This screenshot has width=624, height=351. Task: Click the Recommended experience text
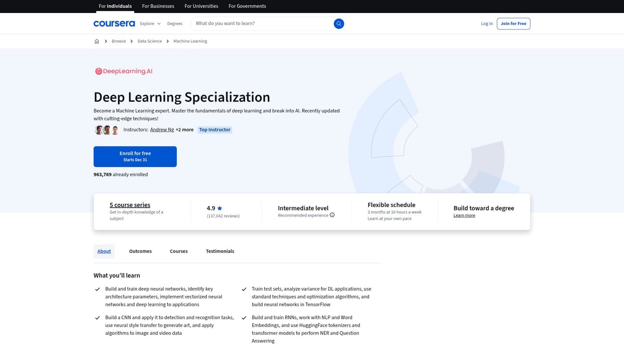point(303,215)
